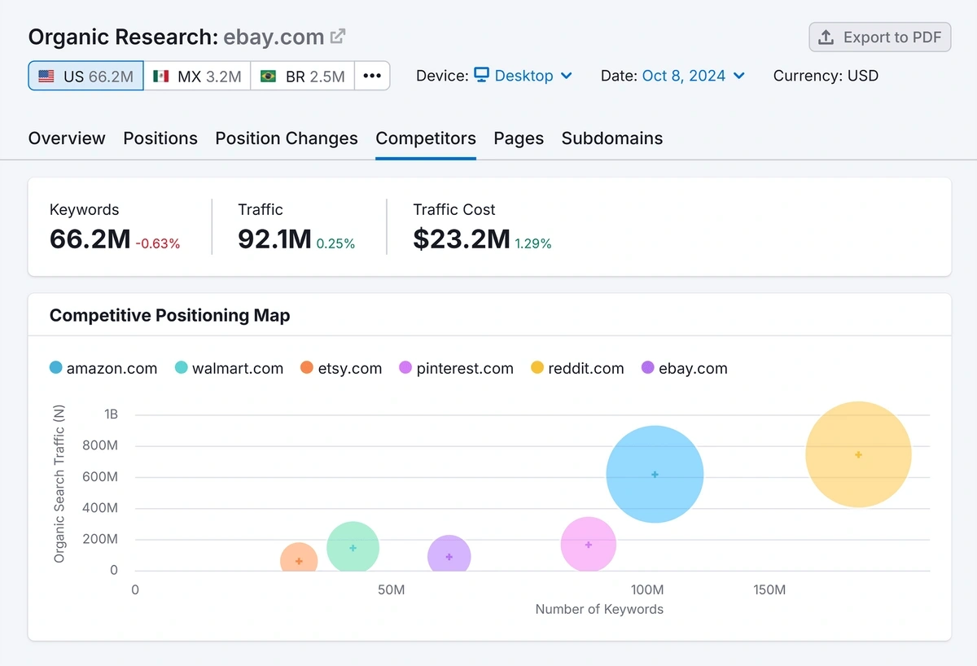This screenshot has width=977, height=666.
Task: Open the Subdomains tab
Action: (x=612, y=138)
